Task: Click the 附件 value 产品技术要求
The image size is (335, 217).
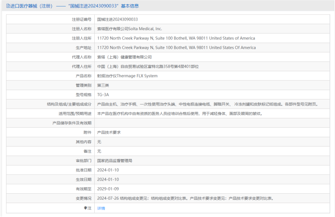Action: pyautogui.click(x=109, y=132)
